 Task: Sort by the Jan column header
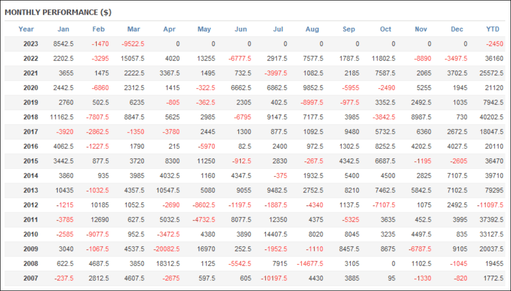coord(63,29)
